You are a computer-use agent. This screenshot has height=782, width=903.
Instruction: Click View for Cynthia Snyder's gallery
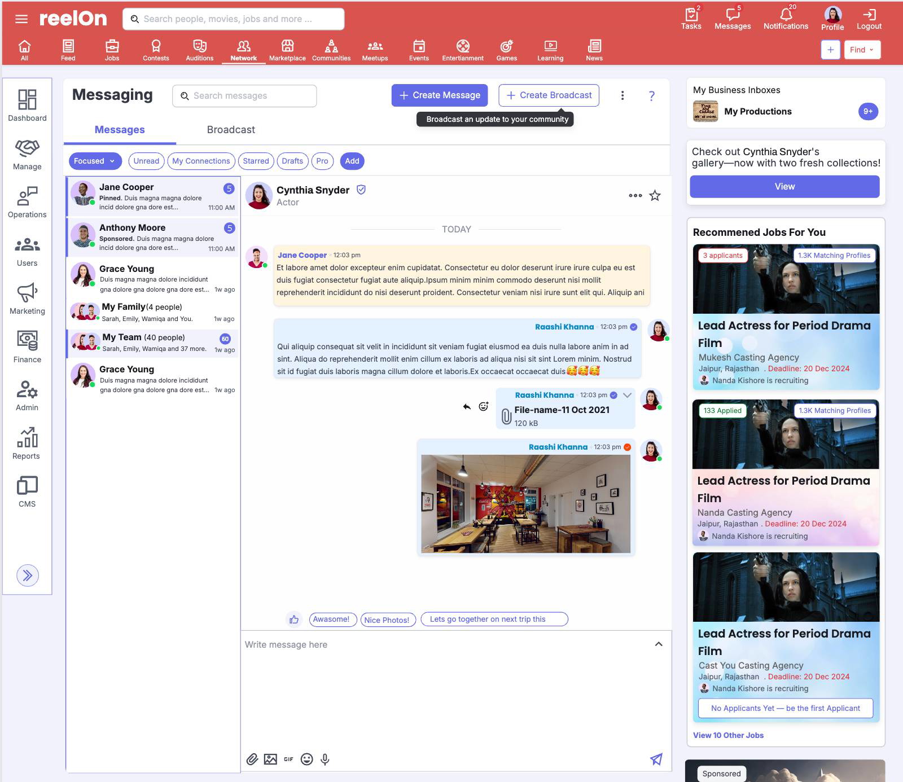pyautogui.click(x=784, y=187)
